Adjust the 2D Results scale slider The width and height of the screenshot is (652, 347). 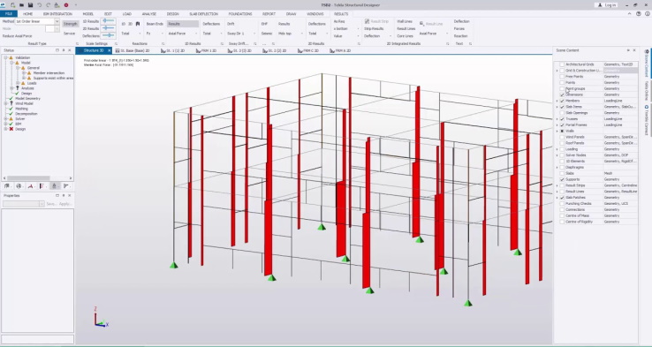tap(109, 28)
